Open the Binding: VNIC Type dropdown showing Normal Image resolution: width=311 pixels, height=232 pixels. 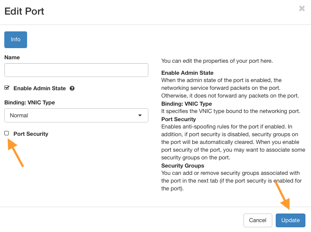tap(76, 115)
